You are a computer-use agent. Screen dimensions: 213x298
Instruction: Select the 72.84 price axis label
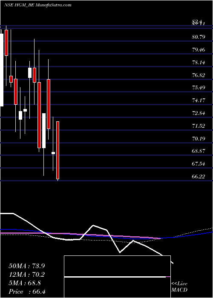tap(199, 113)
